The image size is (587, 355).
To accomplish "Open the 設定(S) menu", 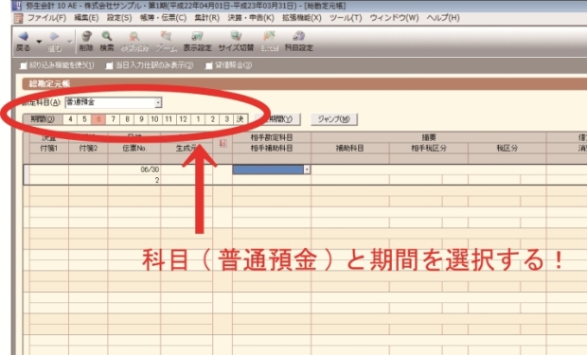I will click(119, 18).
